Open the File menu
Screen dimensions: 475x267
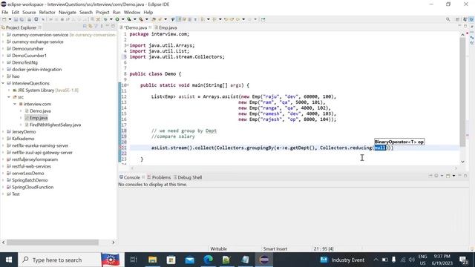pyautogui.click(x=5, y=13)
